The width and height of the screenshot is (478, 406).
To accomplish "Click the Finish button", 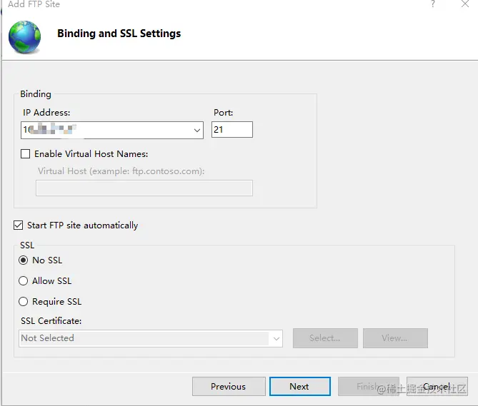I will [x=368, y=387].
